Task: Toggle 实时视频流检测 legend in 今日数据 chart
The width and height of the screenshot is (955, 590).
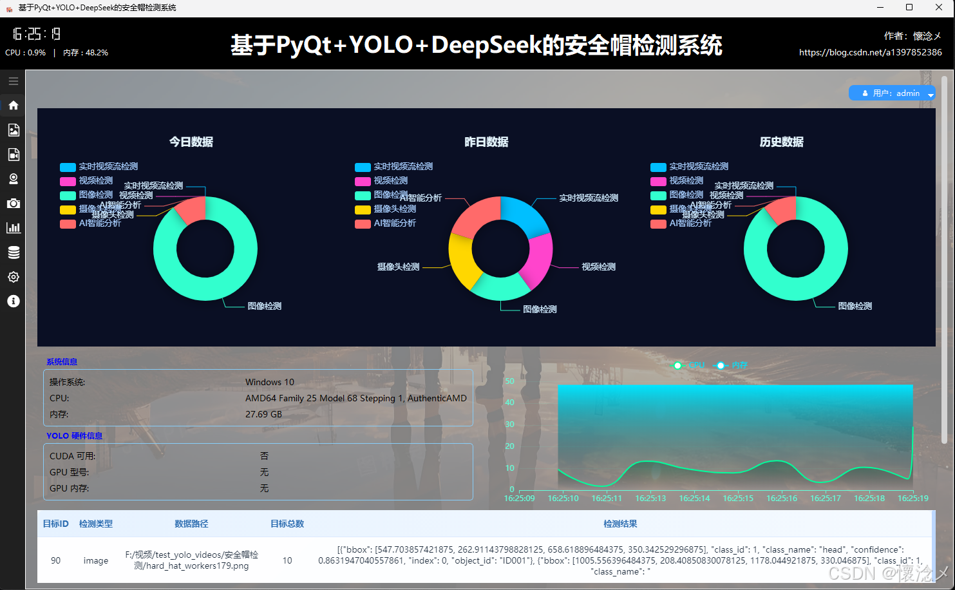Action: 99,166
